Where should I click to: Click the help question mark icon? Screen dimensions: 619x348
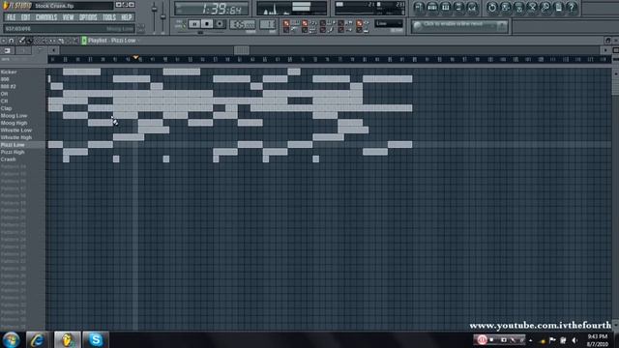pyautogui.click(x=572, y=7)
